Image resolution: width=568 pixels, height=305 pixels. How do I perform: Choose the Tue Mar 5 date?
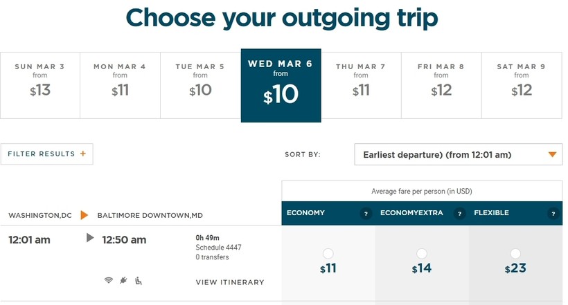click(200, 83)
